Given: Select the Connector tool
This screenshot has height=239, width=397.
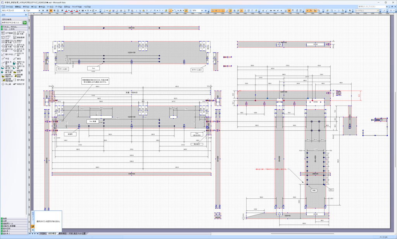Looking at the screenshot, I should tap(175, 10).
